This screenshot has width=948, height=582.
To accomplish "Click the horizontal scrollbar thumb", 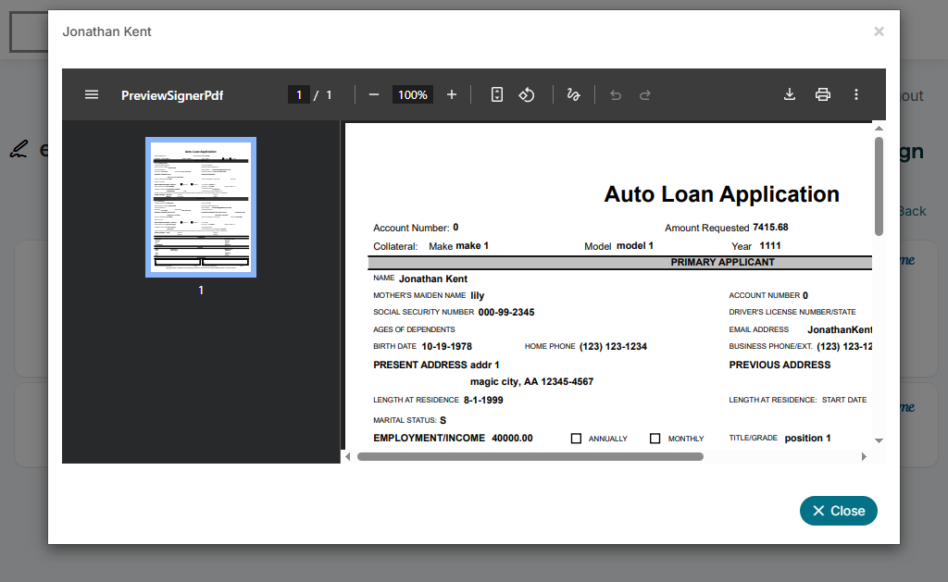I will click(530, 456).
